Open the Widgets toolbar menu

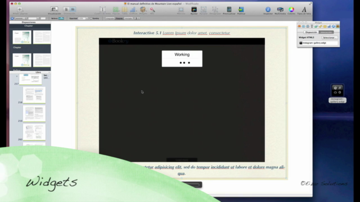143,10
